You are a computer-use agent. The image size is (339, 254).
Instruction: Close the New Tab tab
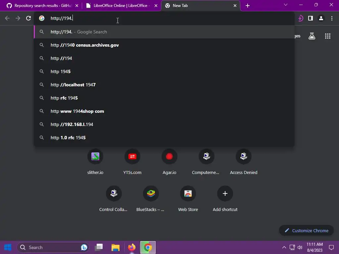[235, 6]
